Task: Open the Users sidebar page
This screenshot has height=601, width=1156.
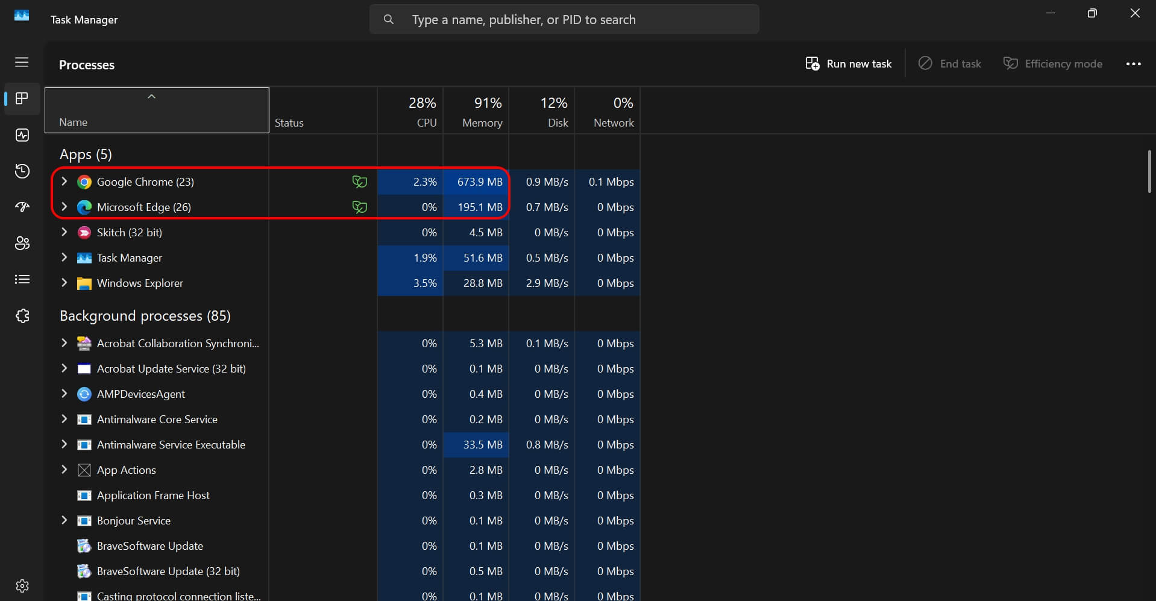Action: pyautogui.click(x=22, y=244)
